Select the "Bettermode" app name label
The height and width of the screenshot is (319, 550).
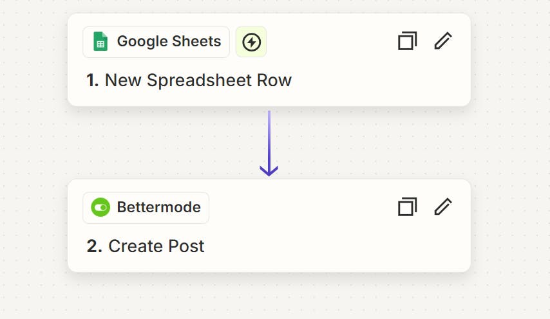click(158, 208)
